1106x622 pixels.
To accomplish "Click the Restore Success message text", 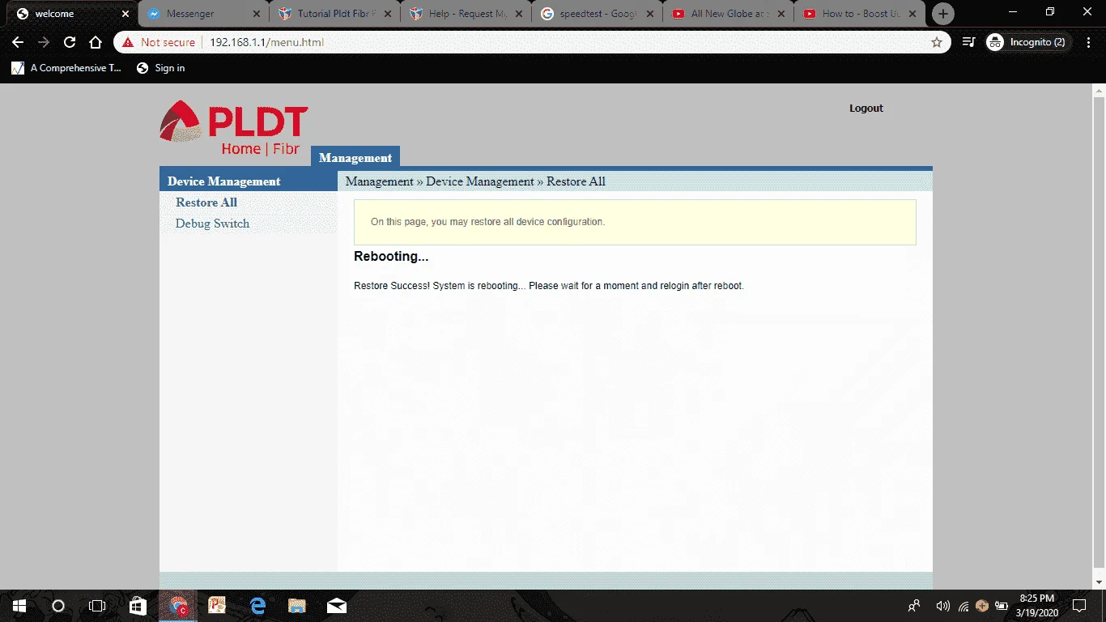I will point(548,286).
